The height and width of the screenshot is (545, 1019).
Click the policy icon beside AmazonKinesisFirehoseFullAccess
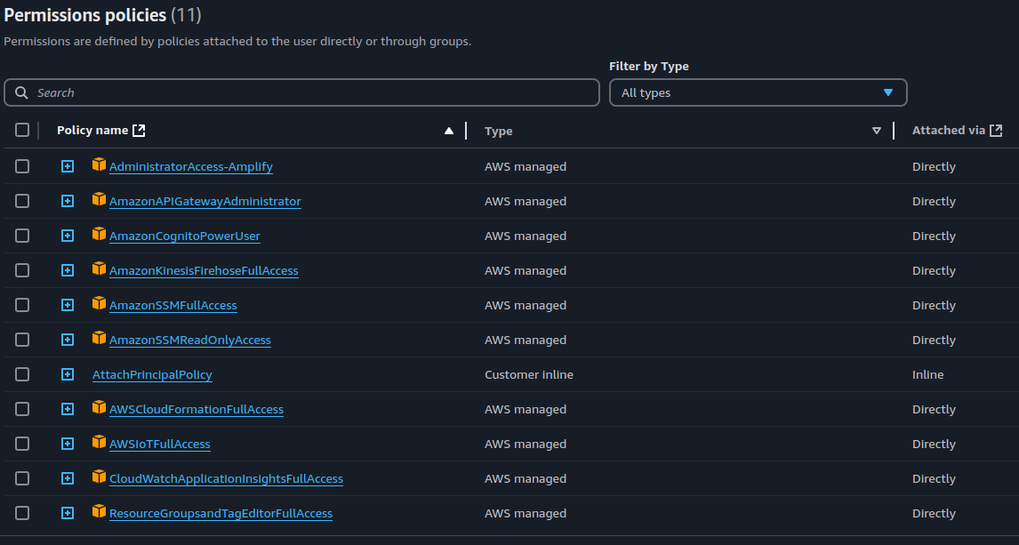[99, 269]
